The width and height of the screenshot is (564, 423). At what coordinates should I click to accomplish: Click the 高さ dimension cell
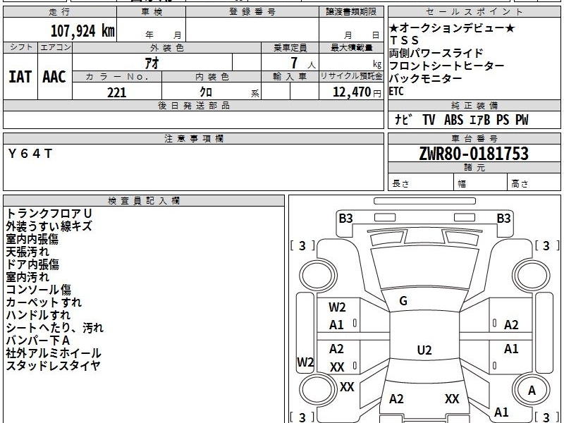[x=534, y=183]
